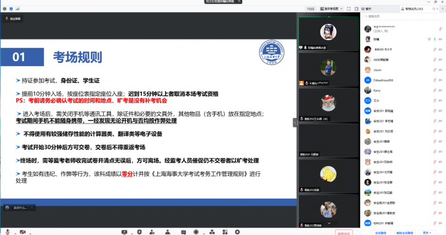Unmute the microphone in the bottom toolbar
The width and height of the screenshot is (446, 235).
(x=8, y=232)
